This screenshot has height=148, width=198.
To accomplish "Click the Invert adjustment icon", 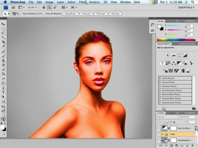I will pyautogui.click(x=165, y=71).
